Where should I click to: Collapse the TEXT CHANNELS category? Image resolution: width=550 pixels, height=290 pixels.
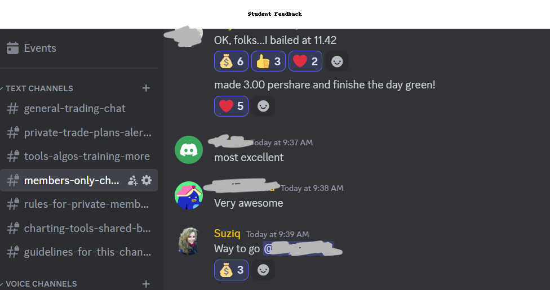[x=38, y=88]
